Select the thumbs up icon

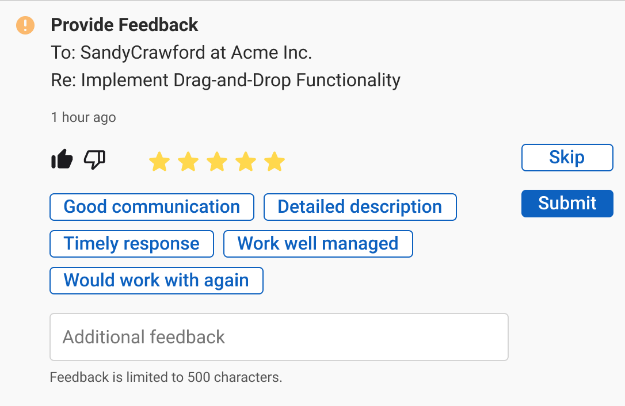62,159
